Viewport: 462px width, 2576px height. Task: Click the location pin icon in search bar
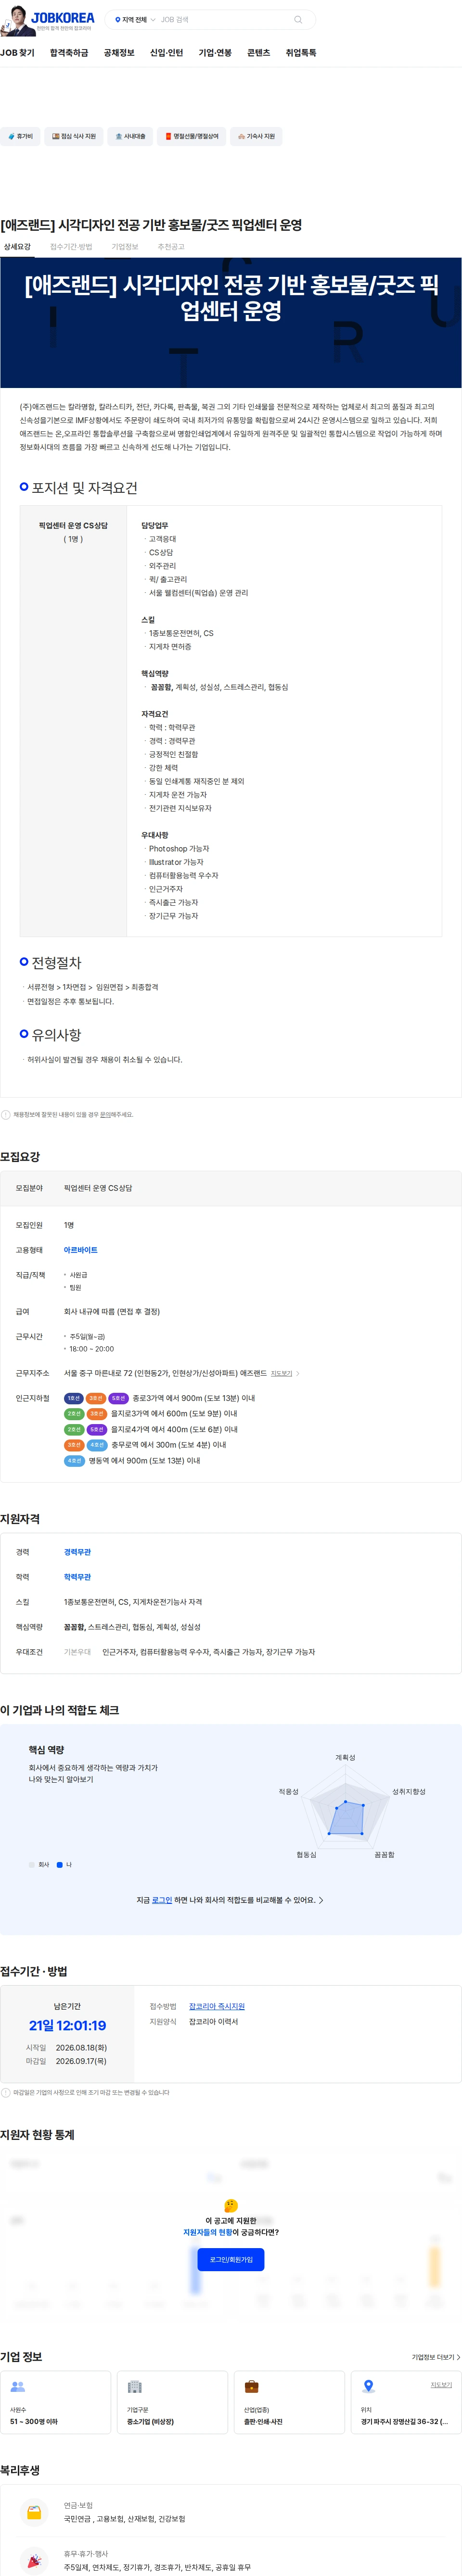(x=118, y=20)
